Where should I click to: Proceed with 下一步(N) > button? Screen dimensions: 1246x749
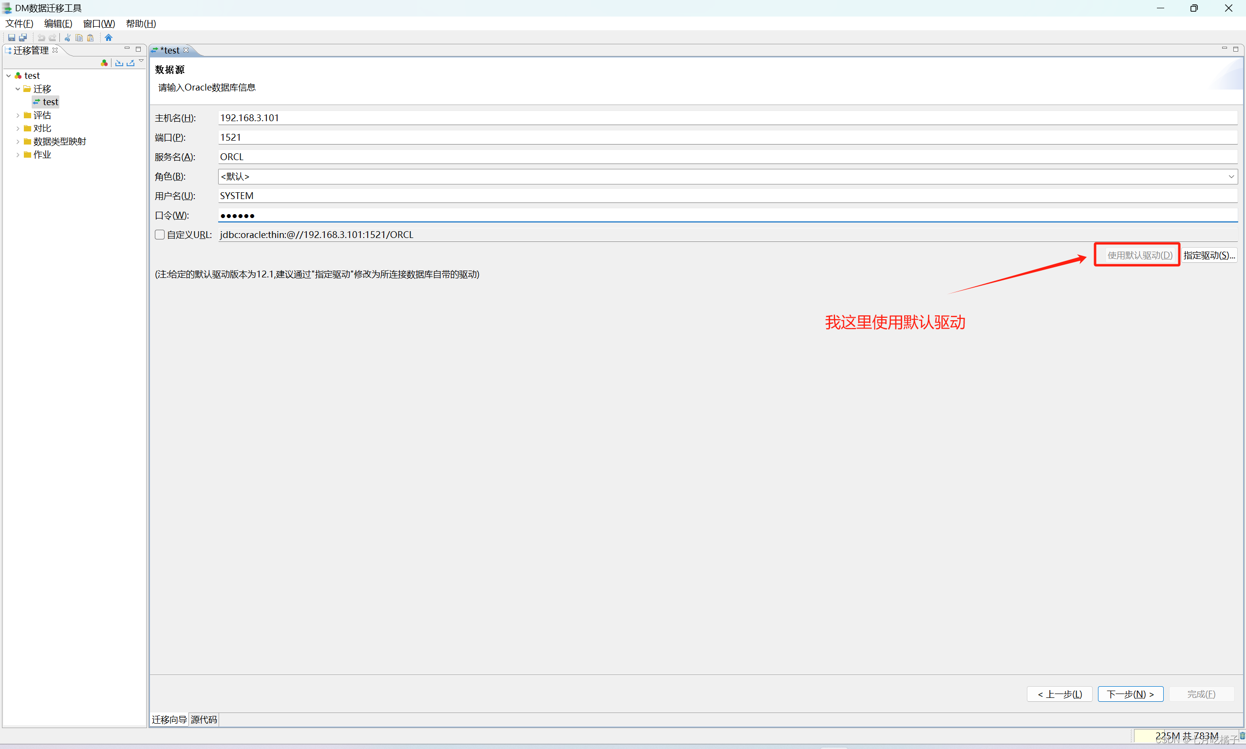(1131, 694)
